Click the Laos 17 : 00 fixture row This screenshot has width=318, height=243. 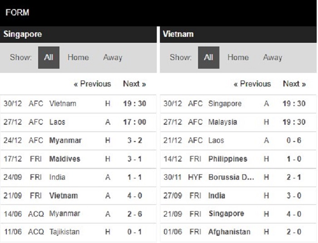pyautogui.click(x=78, y=122)
